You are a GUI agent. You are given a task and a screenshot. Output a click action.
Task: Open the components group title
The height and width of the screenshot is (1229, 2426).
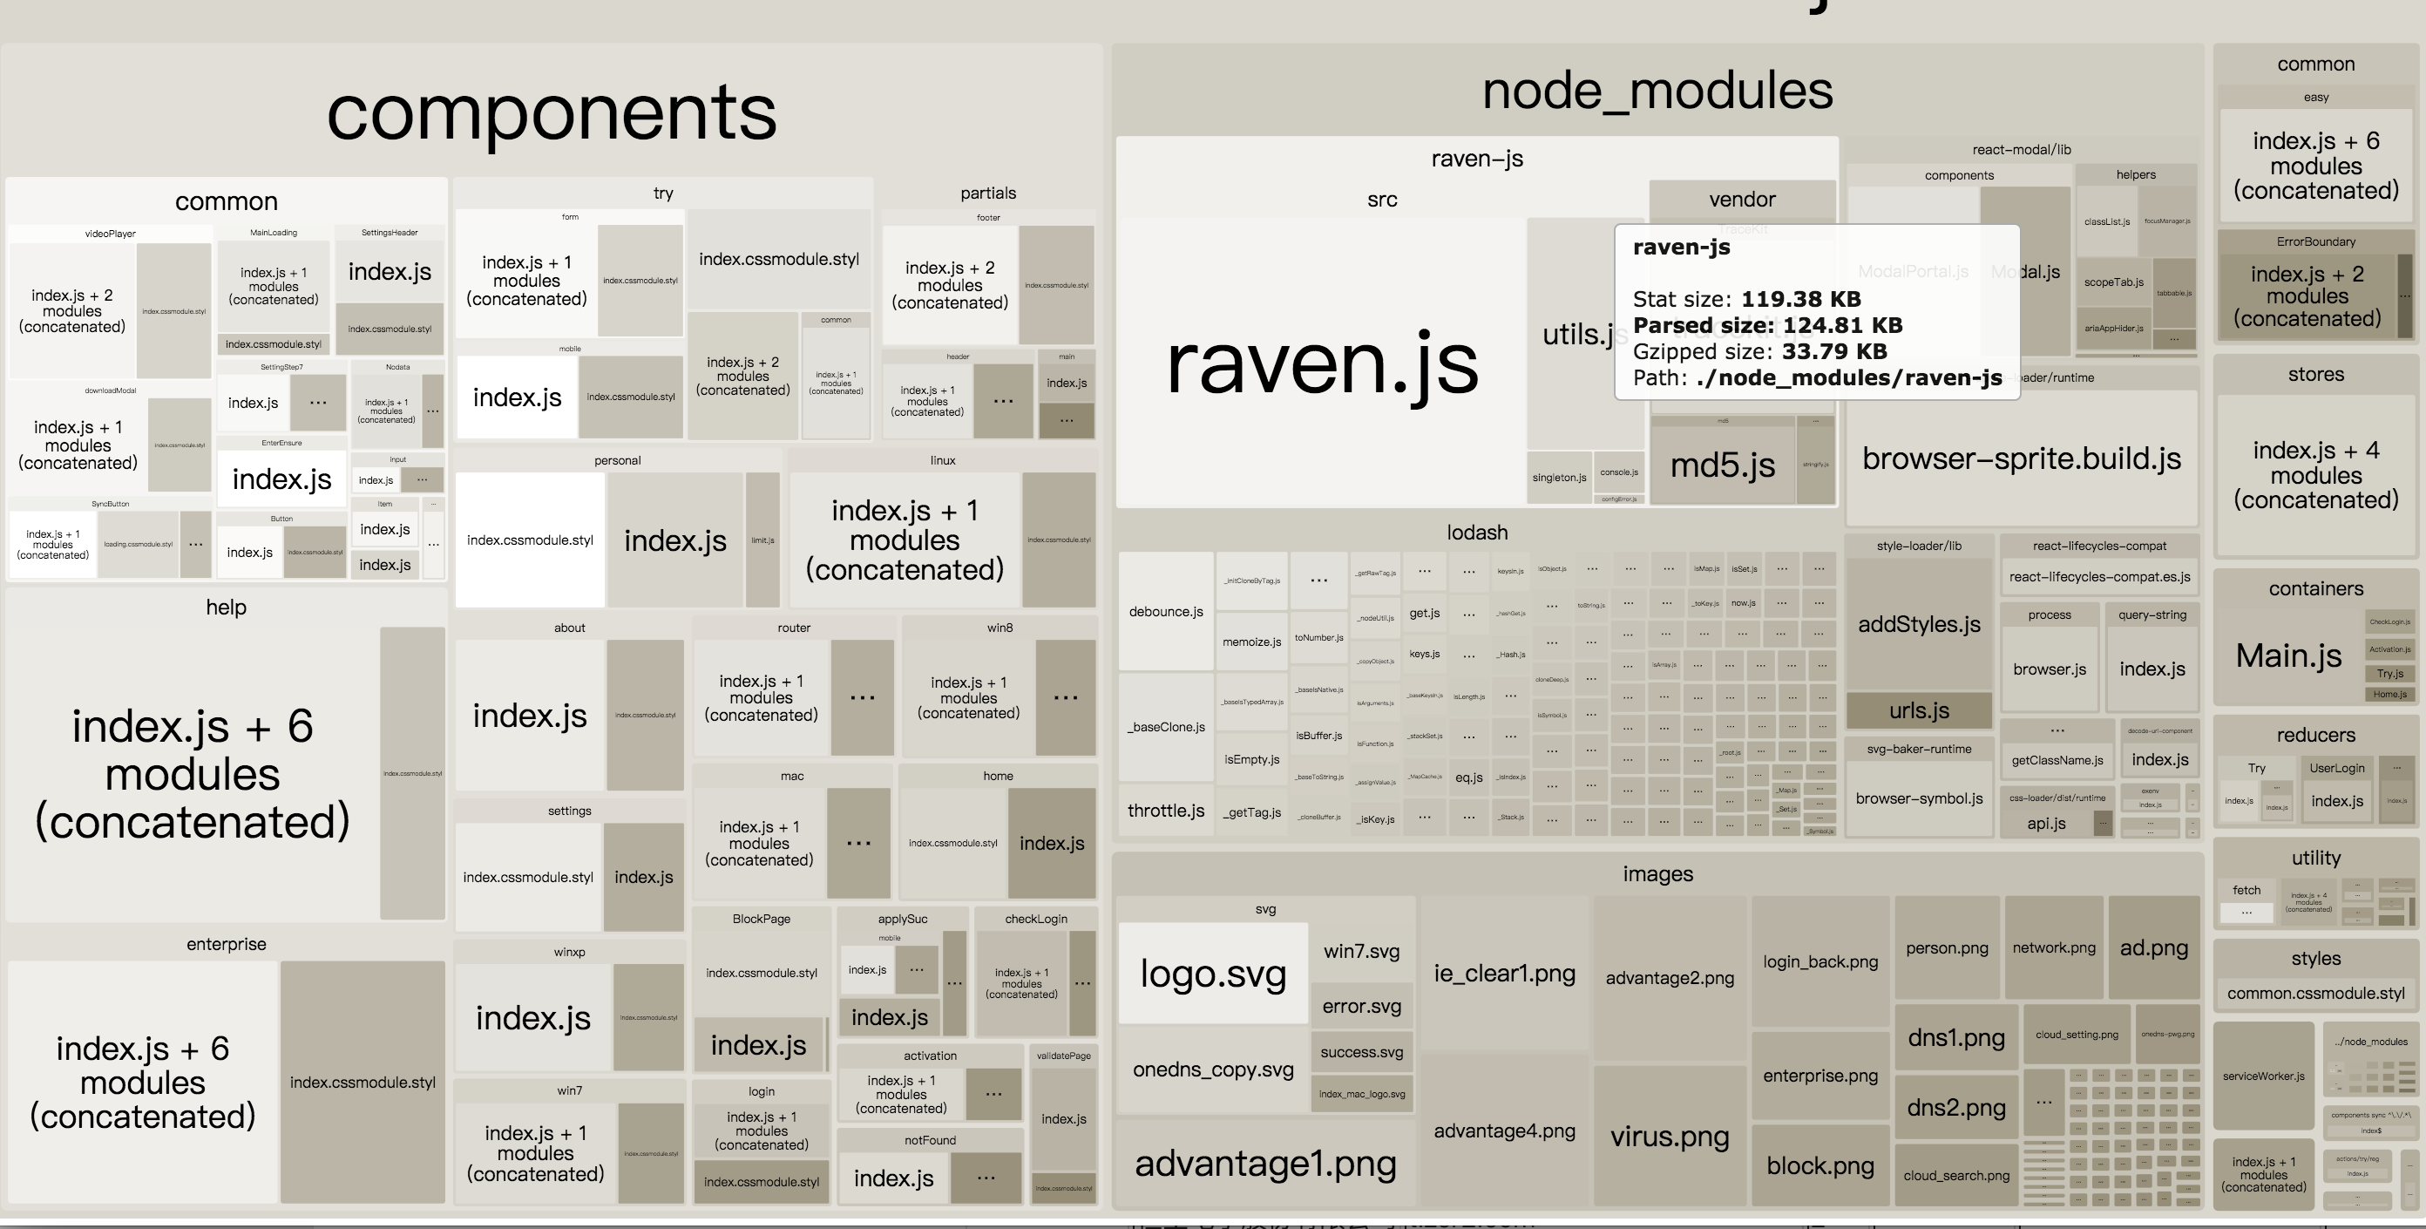point(551,111)
